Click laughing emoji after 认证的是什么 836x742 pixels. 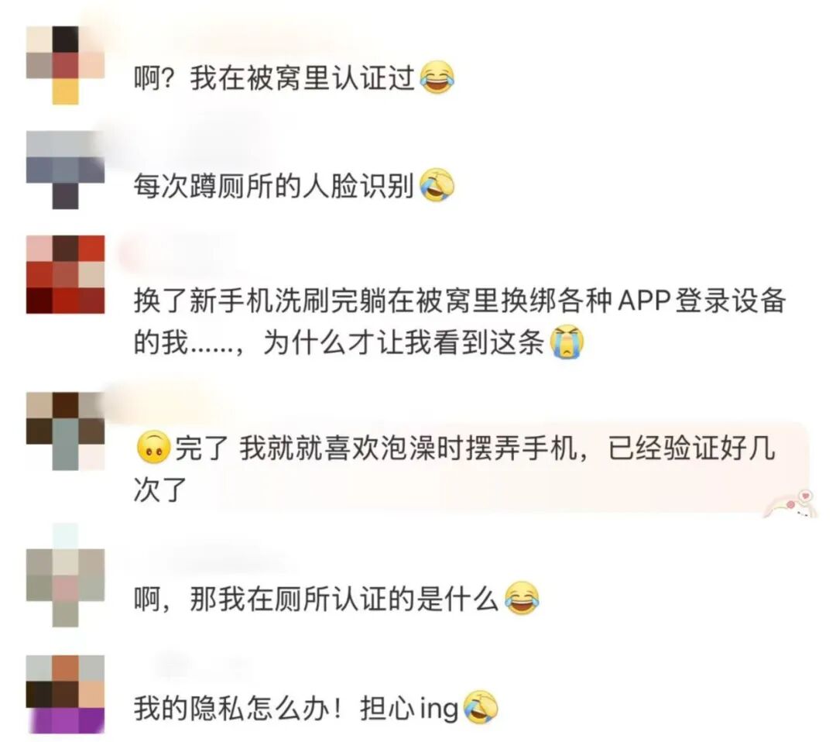pos(522,599)
